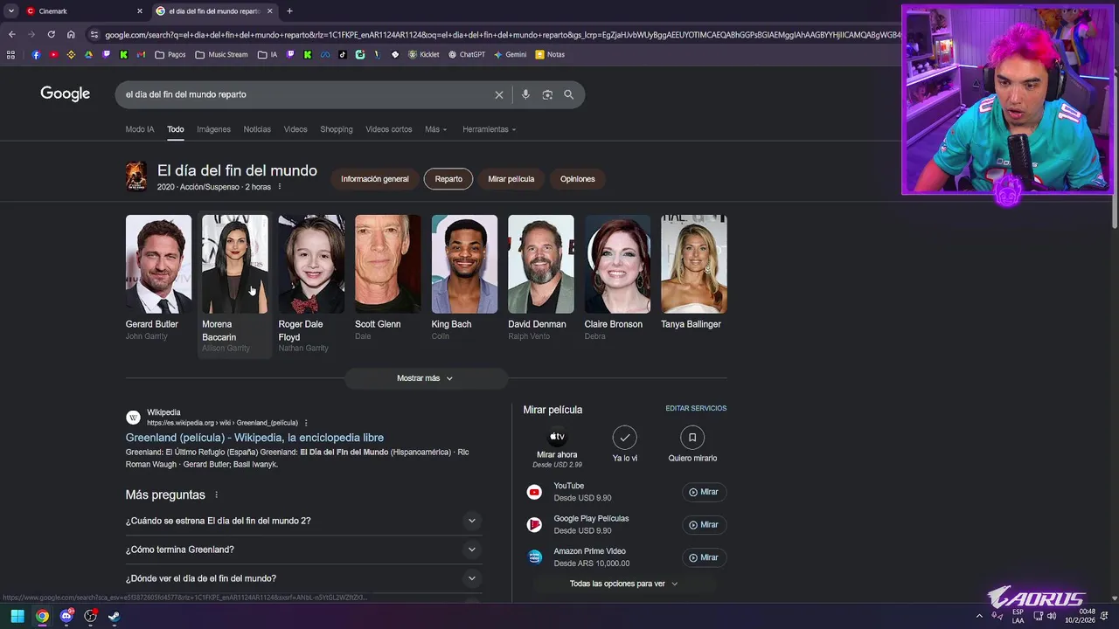
Task: Click the 'Opiniones' chip
Action: point(578,179)
